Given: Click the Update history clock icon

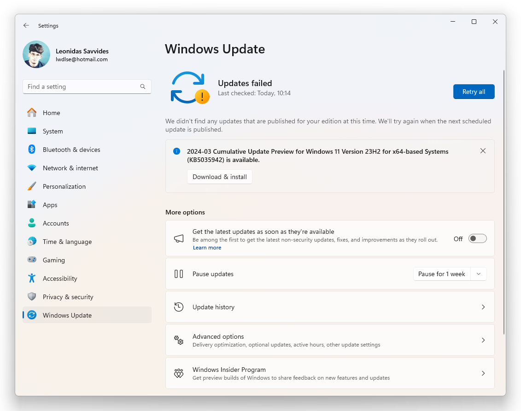Looking at the screenshot, I should 179,307.
